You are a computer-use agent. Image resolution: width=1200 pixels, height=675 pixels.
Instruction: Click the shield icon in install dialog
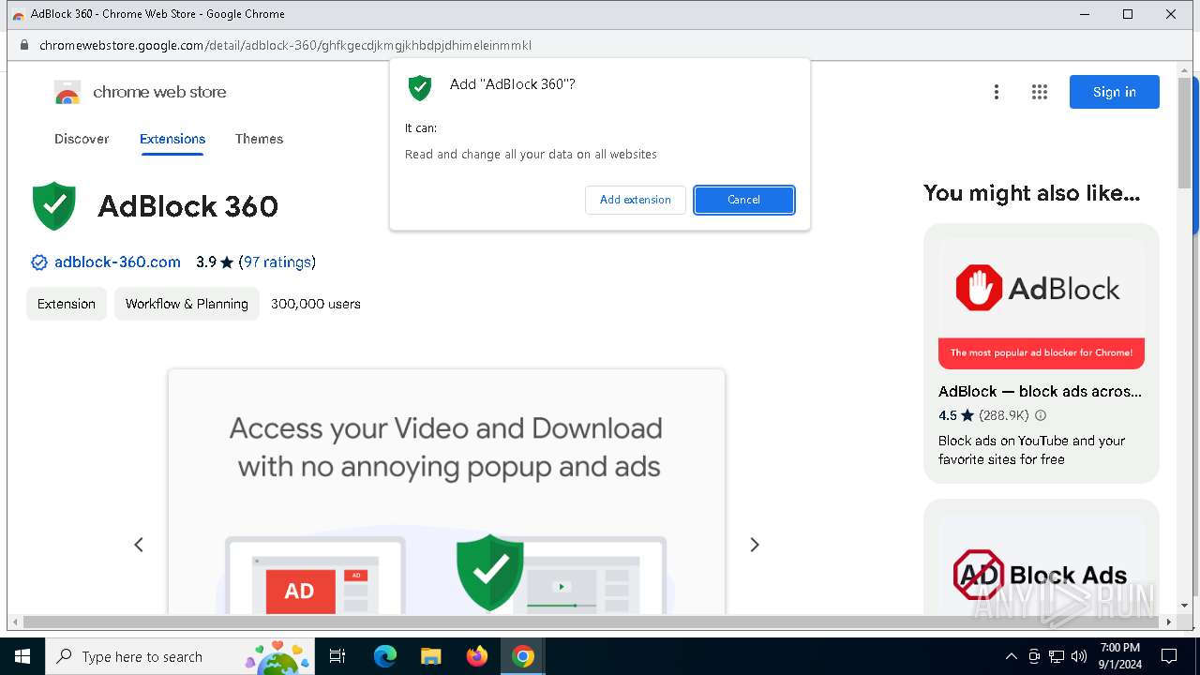tap(420, 88)
